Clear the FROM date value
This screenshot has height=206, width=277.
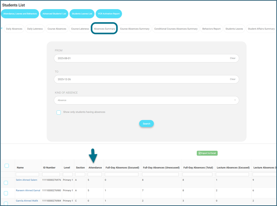[x=232, y=58]
